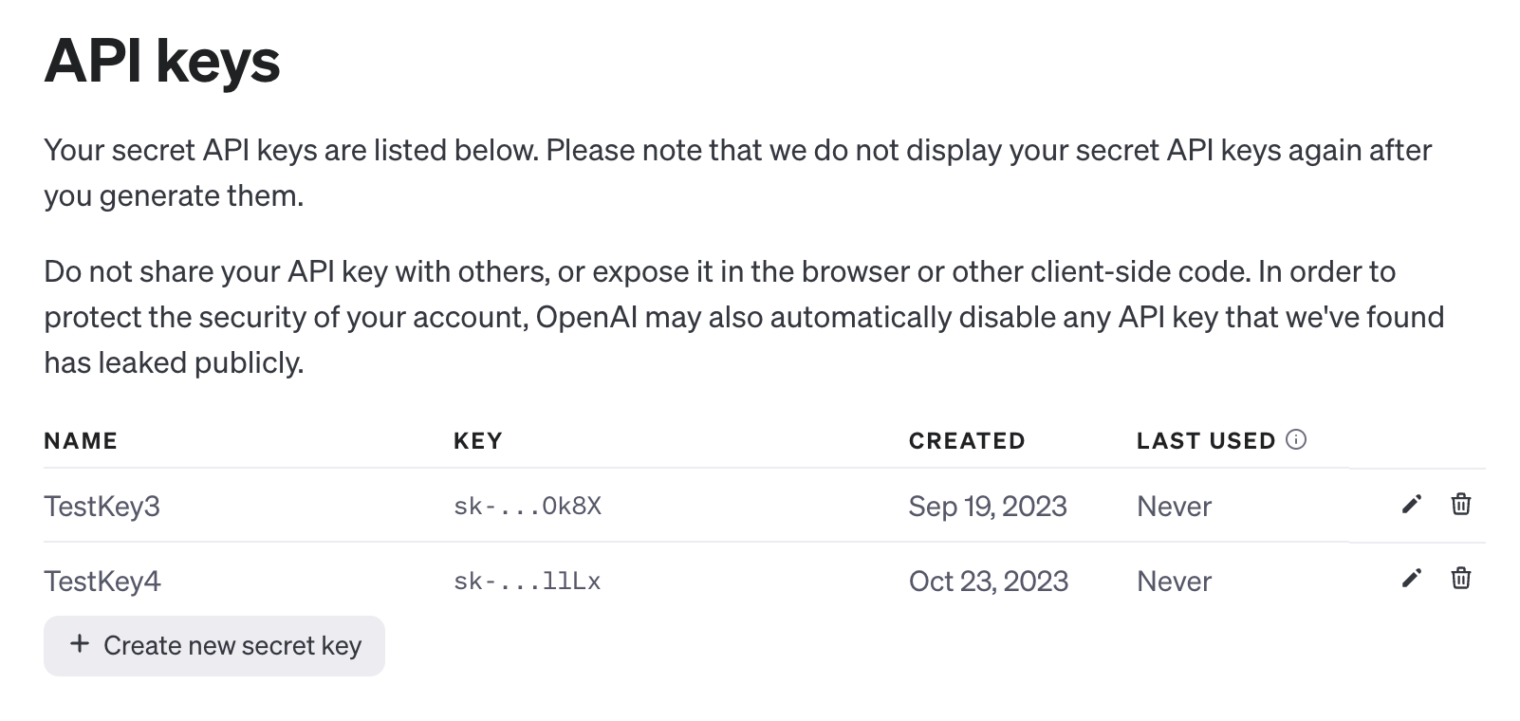Click the Sep 19, 2023 created date

point(988,507)
